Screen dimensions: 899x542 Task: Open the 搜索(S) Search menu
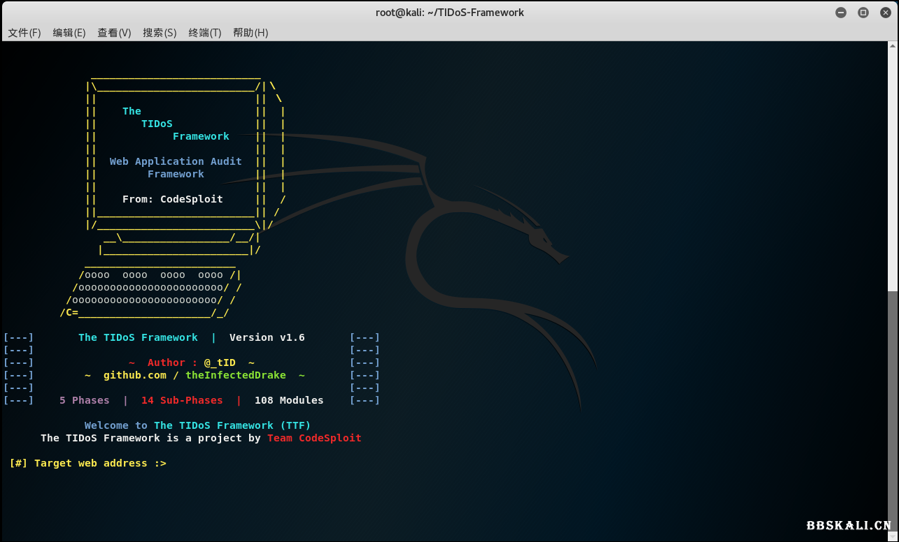(x=159, y=32)
